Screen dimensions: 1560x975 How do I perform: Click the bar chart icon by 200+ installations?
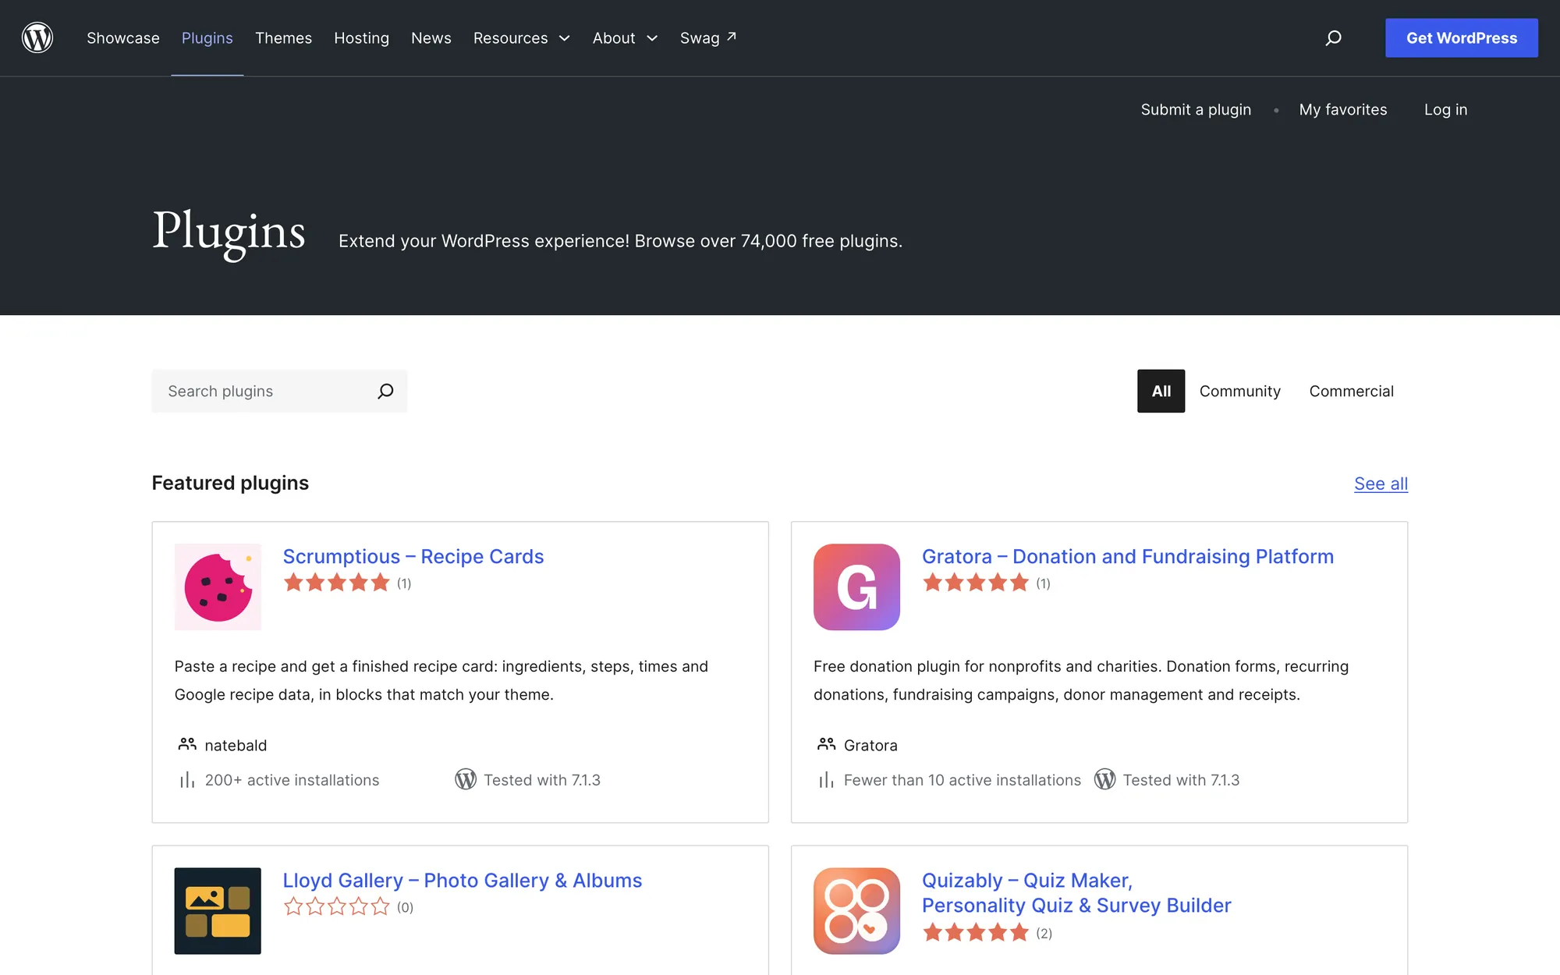coord(187,779)
